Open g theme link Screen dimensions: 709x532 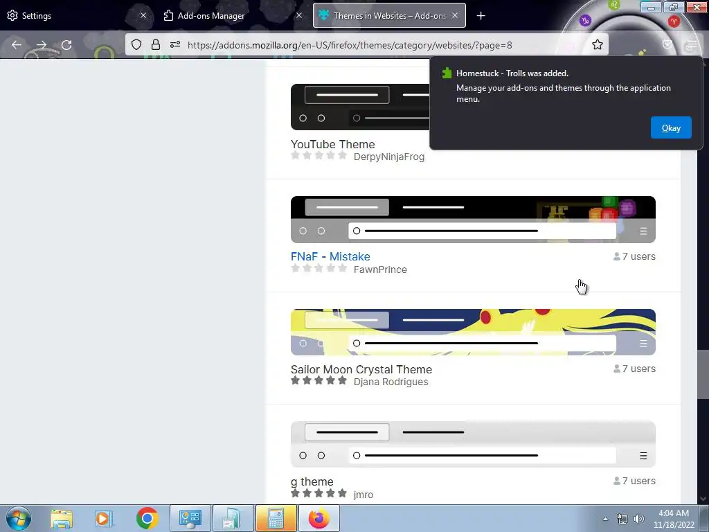coord(312,481)
